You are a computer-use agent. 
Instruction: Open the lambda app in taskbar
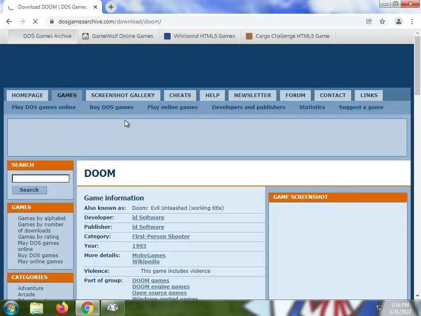[113, 308]
